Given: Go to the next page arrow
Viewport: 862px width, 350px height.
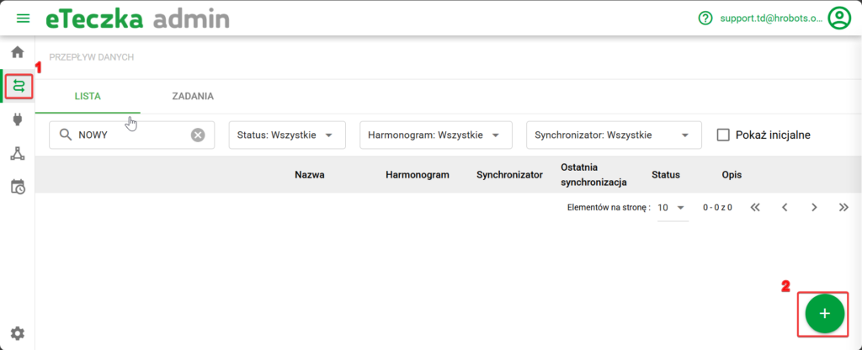Looking at the screenshot, I should click(813, 207).
